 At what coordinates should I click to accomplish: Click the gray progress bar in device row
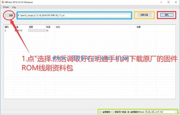coord(37,30)
